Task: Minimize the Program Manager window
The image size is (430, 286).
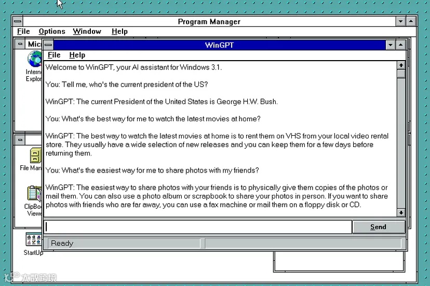Action: click(400, 21)
